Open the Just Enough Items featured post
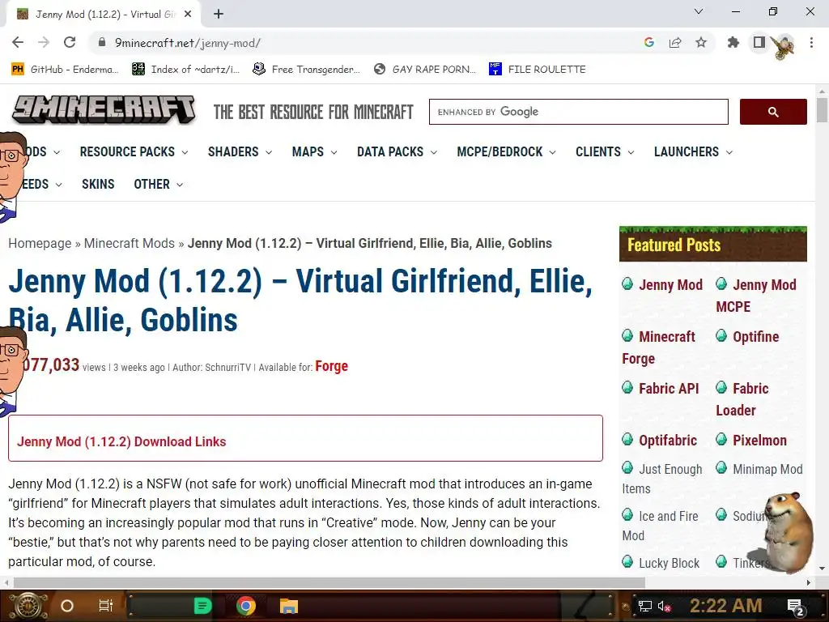The height and width of the screenshot is (622, 829). [662, 479]
